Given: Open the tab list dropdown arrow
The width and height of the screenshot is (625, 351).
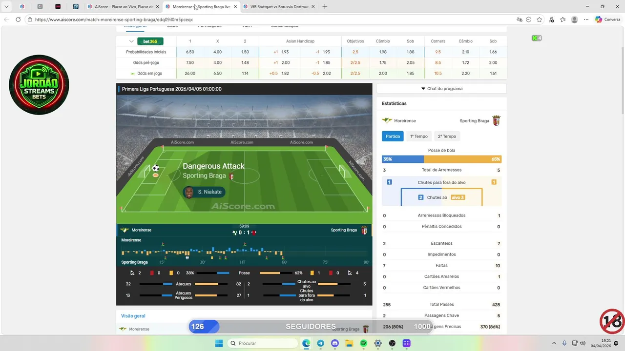Looking at the screenshot, I should [7, 7].
